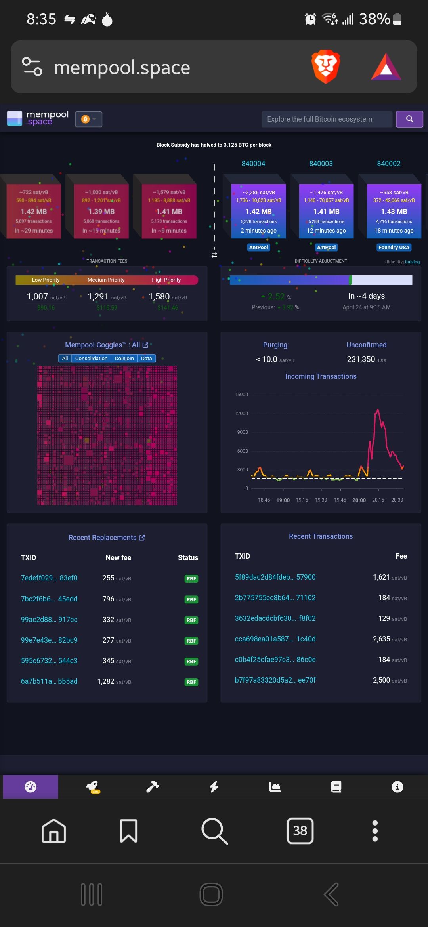Tap the Brave Rewards triangle icon

pyautogui.click(x=386, y=67)
